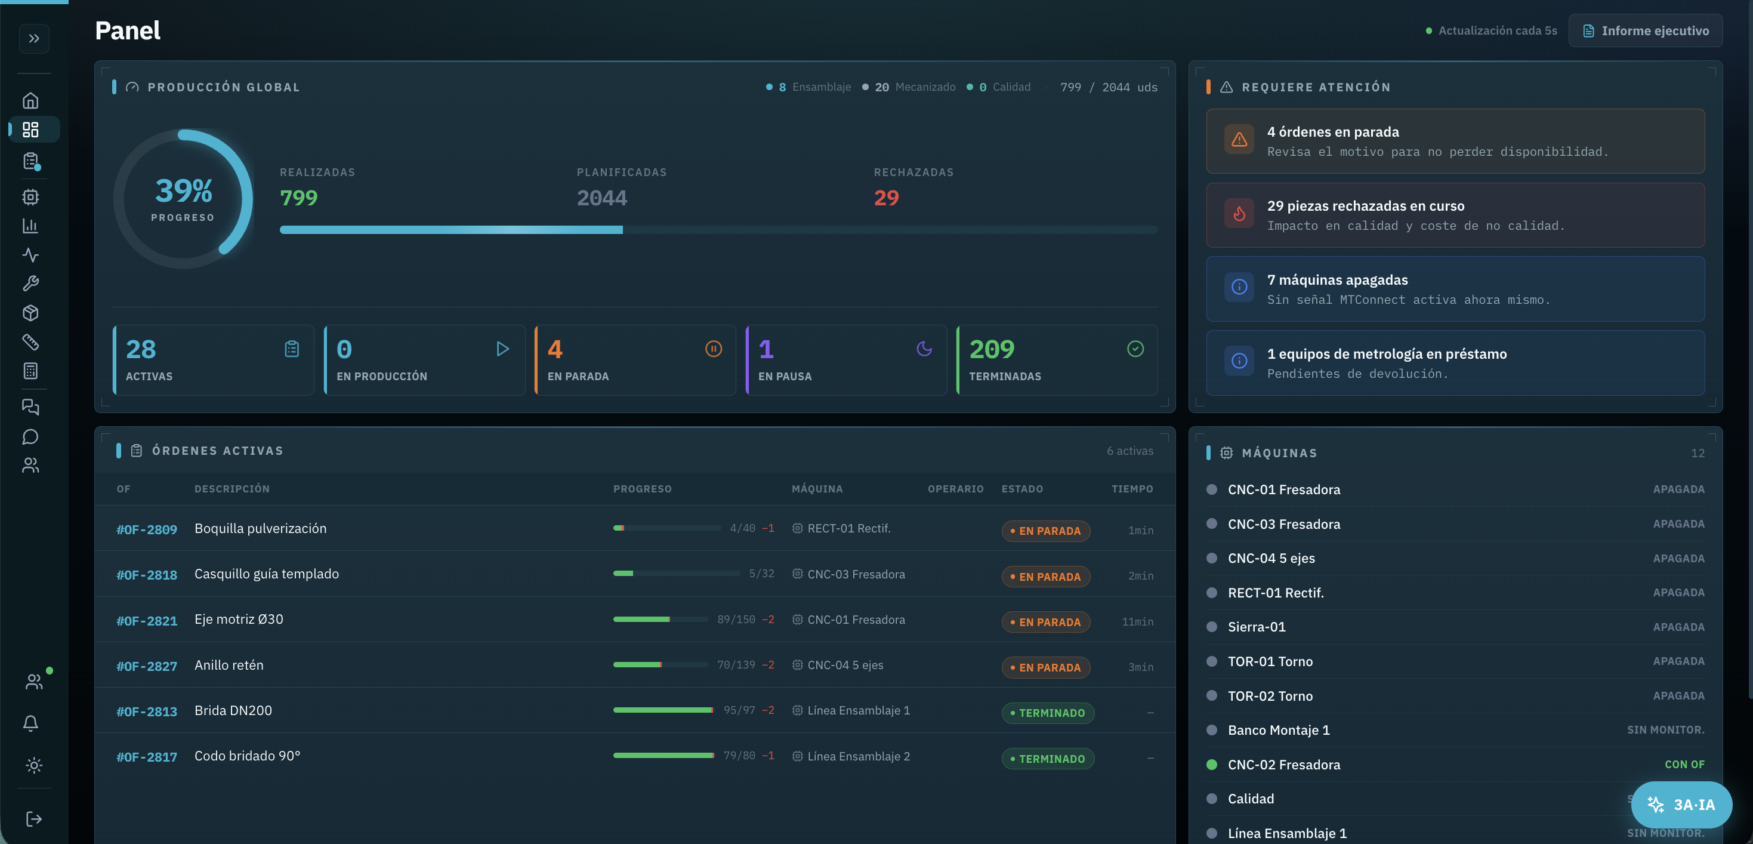The image size is (1753, 844).
Task: Open the CPU machines icon in sidebar
Action: coord(30,197)
